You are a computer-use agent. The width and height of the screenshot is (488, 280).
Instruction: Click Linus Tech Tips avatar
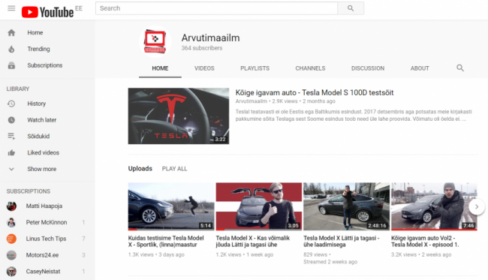[11, 239]
